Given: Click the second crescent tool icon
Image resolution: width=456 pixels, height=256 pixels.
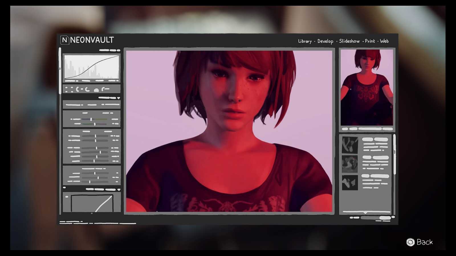Looking at the screenshot, I should (x=87, y=90).
